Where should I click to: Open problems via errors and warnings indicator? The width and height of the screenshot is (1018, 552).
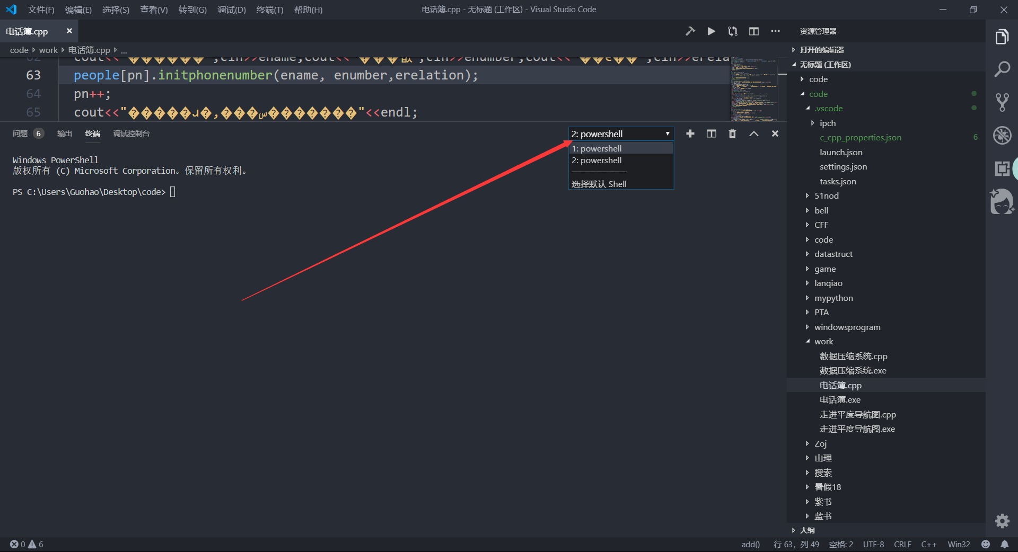coord(27,544)
